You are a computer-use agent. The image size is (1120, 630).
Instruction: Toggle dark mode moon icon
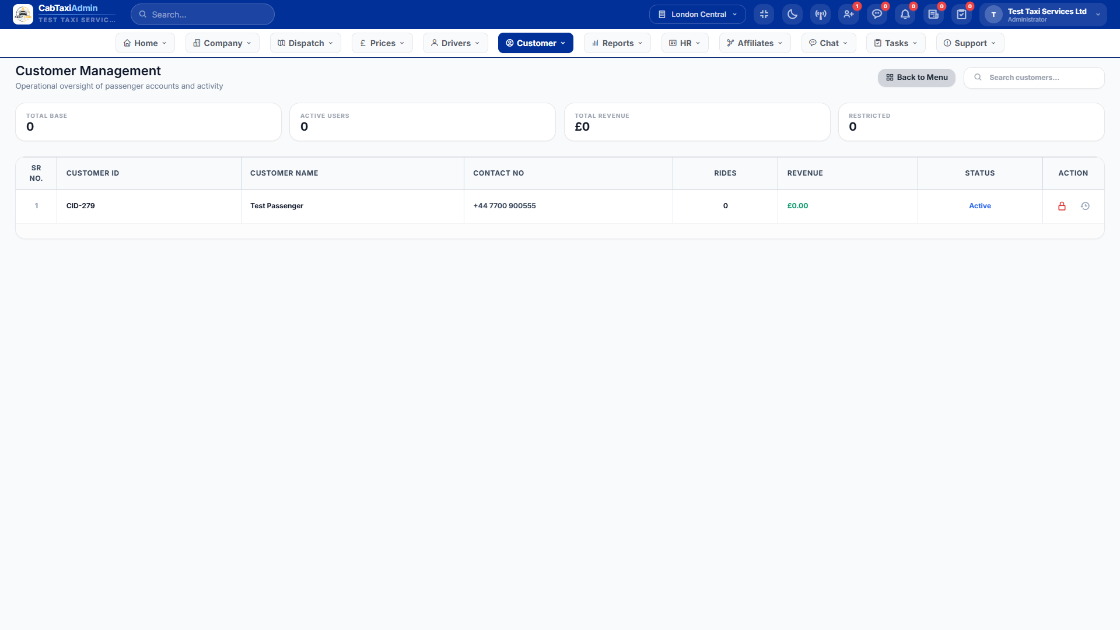792,14
